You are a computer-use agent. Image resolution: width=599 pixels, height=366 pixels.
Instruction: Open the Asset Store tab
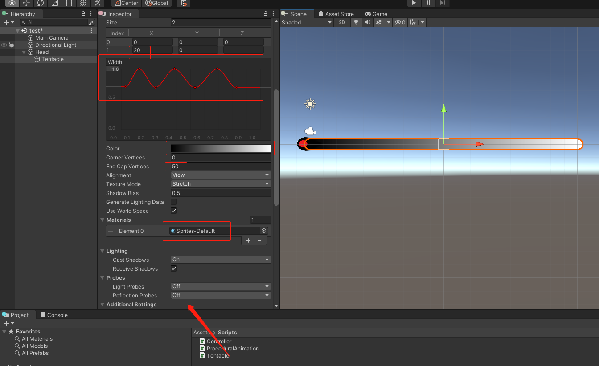pyautogui.click(x=336, y=14)
